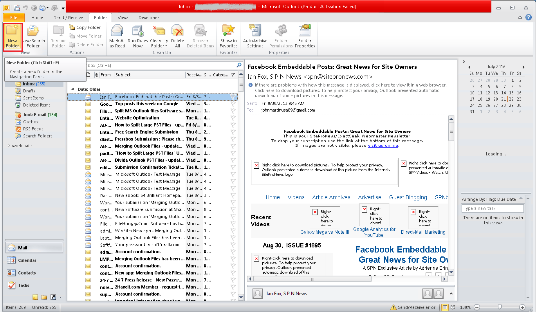Flag the Free Search Engine Submission message
Viewport: 536px width, 312px height.
point(233,132)
